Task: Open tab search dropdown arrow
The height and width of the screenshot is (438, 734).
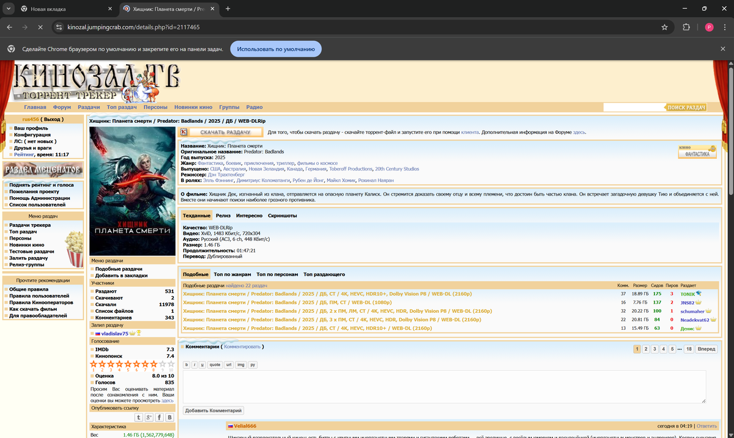Action: click(9, 9)
